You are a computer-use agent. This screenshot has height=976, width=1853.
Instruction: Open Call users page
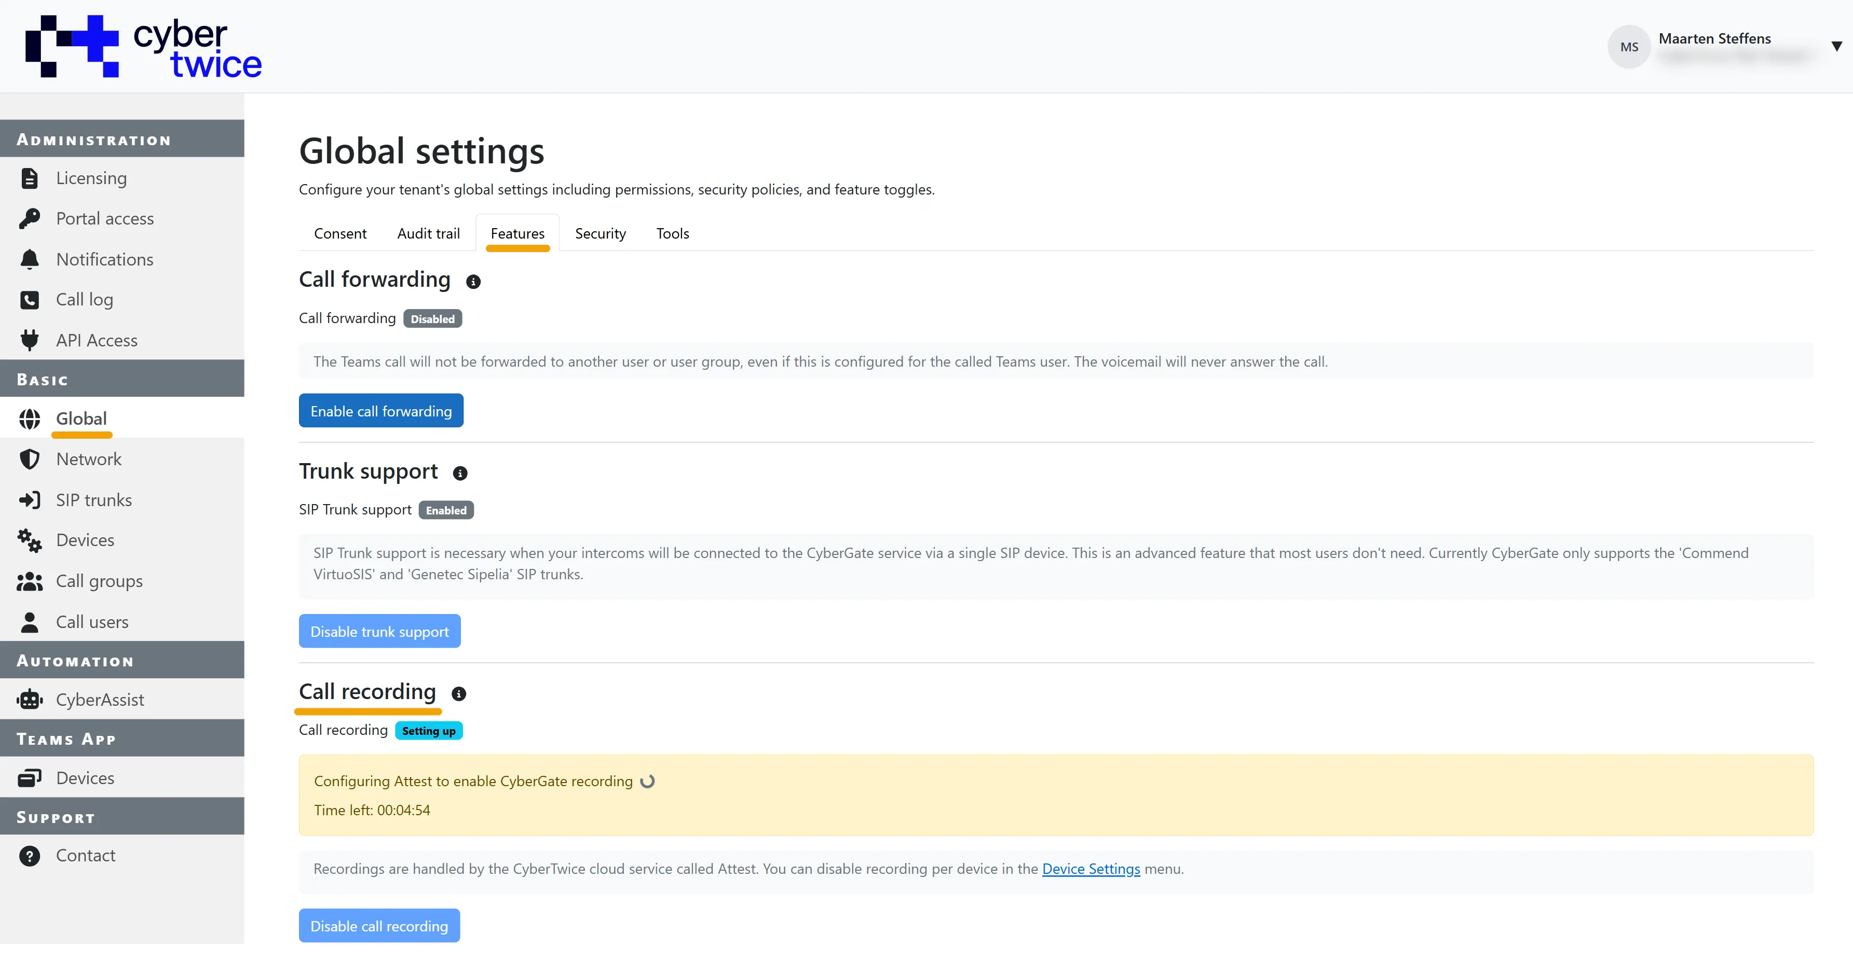coord(122,622)
